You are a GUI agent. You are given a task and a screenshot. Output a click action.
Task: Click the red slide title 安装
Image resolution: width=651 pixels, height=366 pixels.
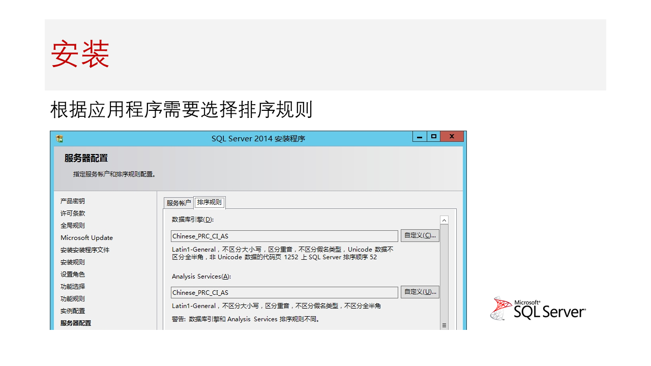click(x=80, y=54)
